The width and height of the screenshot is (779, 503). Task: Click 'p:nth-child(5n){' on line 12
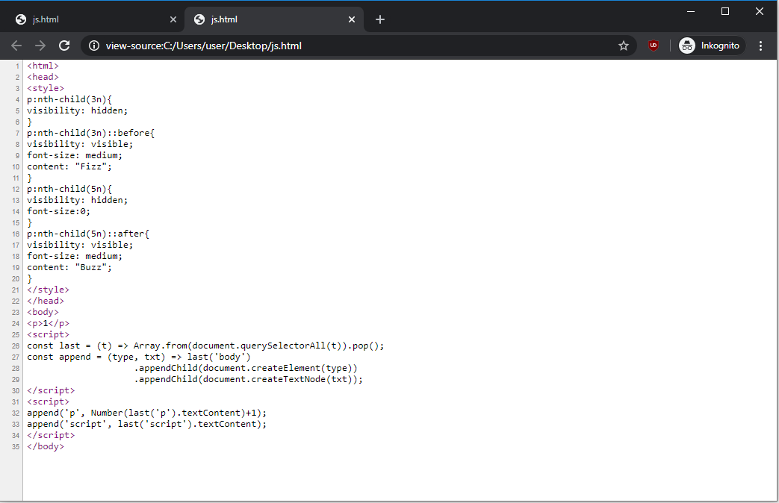(x=69, y=189)
